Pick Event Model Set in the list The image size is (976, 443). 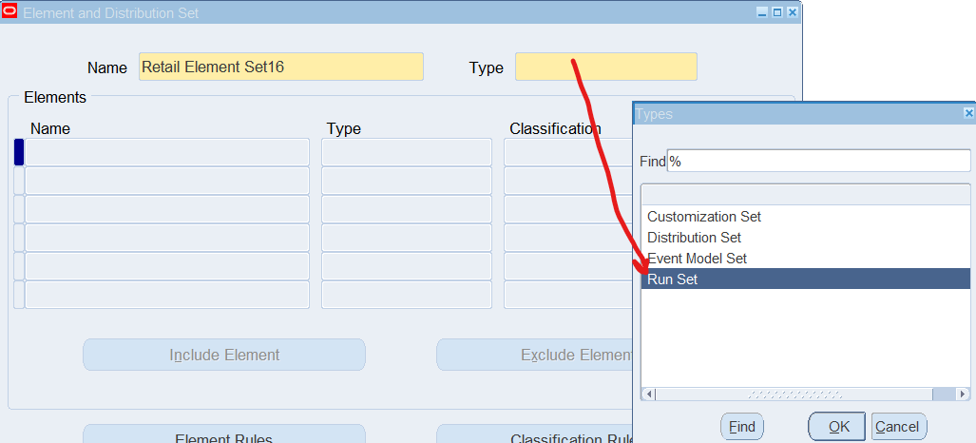pyautogui.click(x=697, y=259)
